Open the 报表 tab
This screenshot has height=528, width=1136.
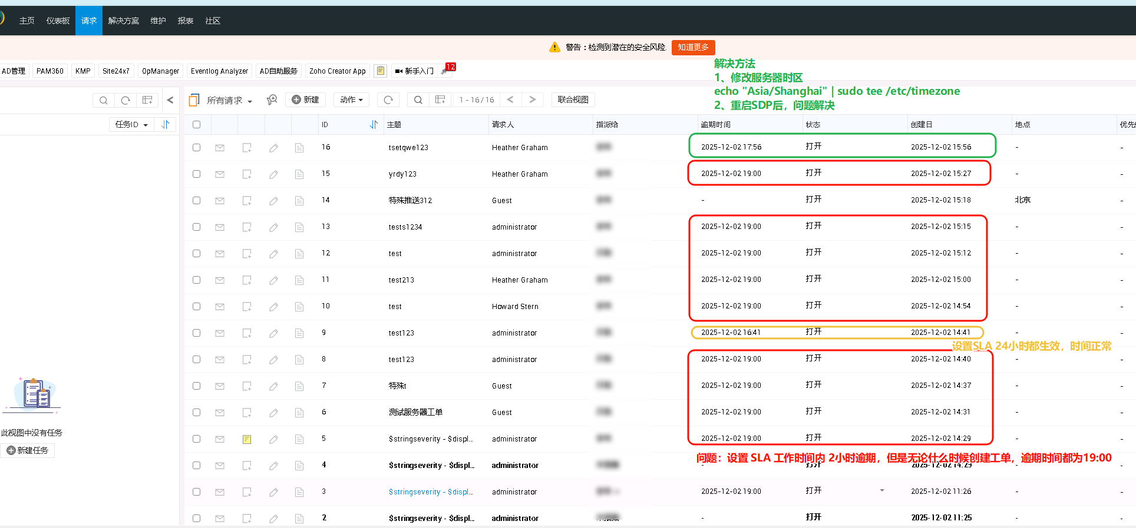(x=186, y=21)
